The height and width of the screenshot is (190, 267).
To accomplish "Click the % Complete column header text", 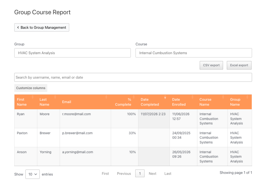I will 123,102.
